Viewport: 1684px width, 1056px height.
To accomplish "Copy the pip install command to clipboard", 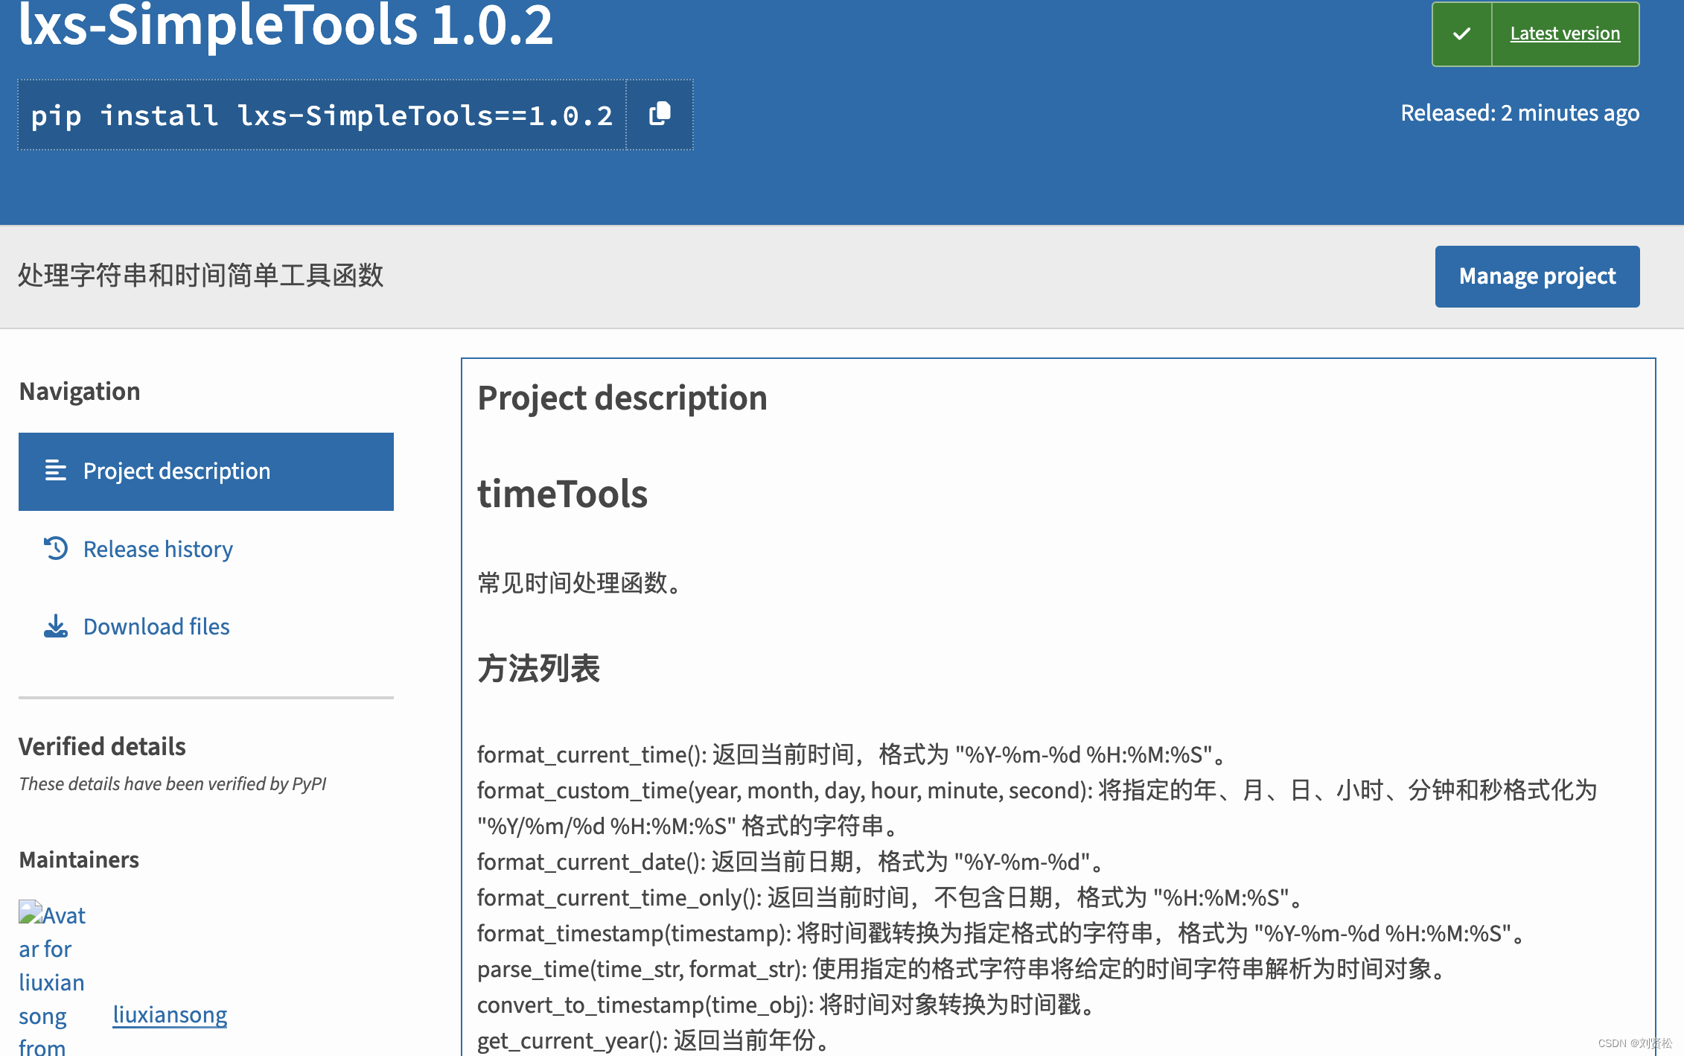I will click(660, 115).
